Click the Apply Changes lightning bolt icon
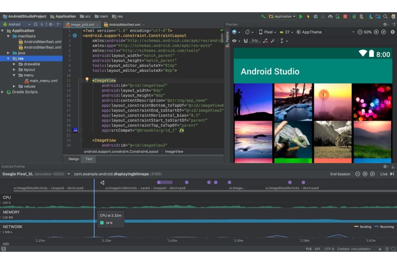 coord(308,16)
